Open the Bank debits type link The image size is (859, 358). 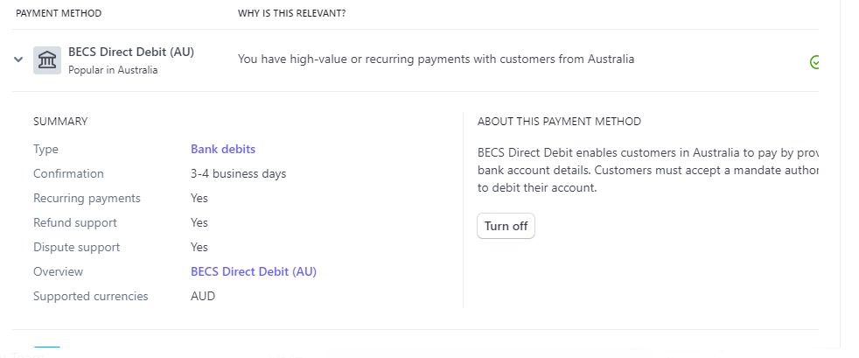[x=223, y=150]
